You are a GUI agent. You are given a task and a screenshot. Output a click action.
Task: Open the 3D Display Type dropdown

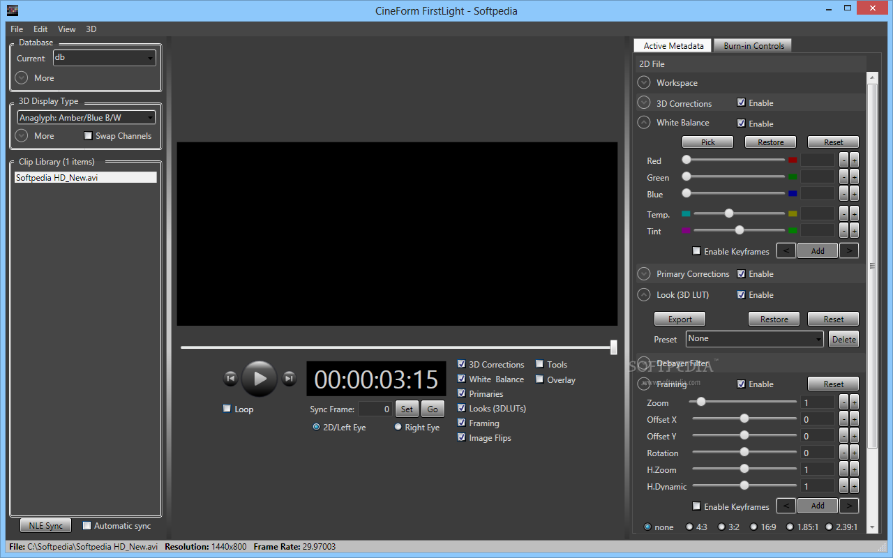pyautogui.click(x=86, y=118)
